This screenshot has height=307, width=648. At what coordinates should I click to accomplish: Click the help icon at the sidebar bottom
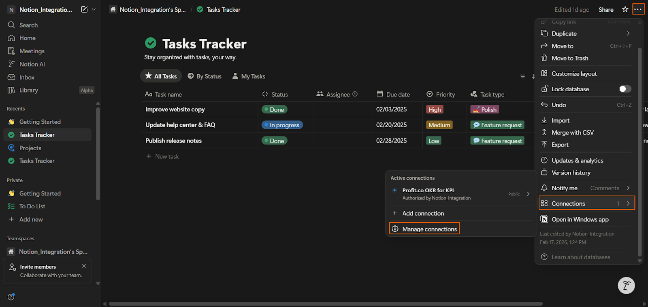[11, 297]
